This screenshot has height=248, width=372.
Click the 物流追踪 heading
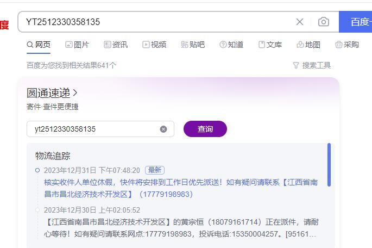53,156
